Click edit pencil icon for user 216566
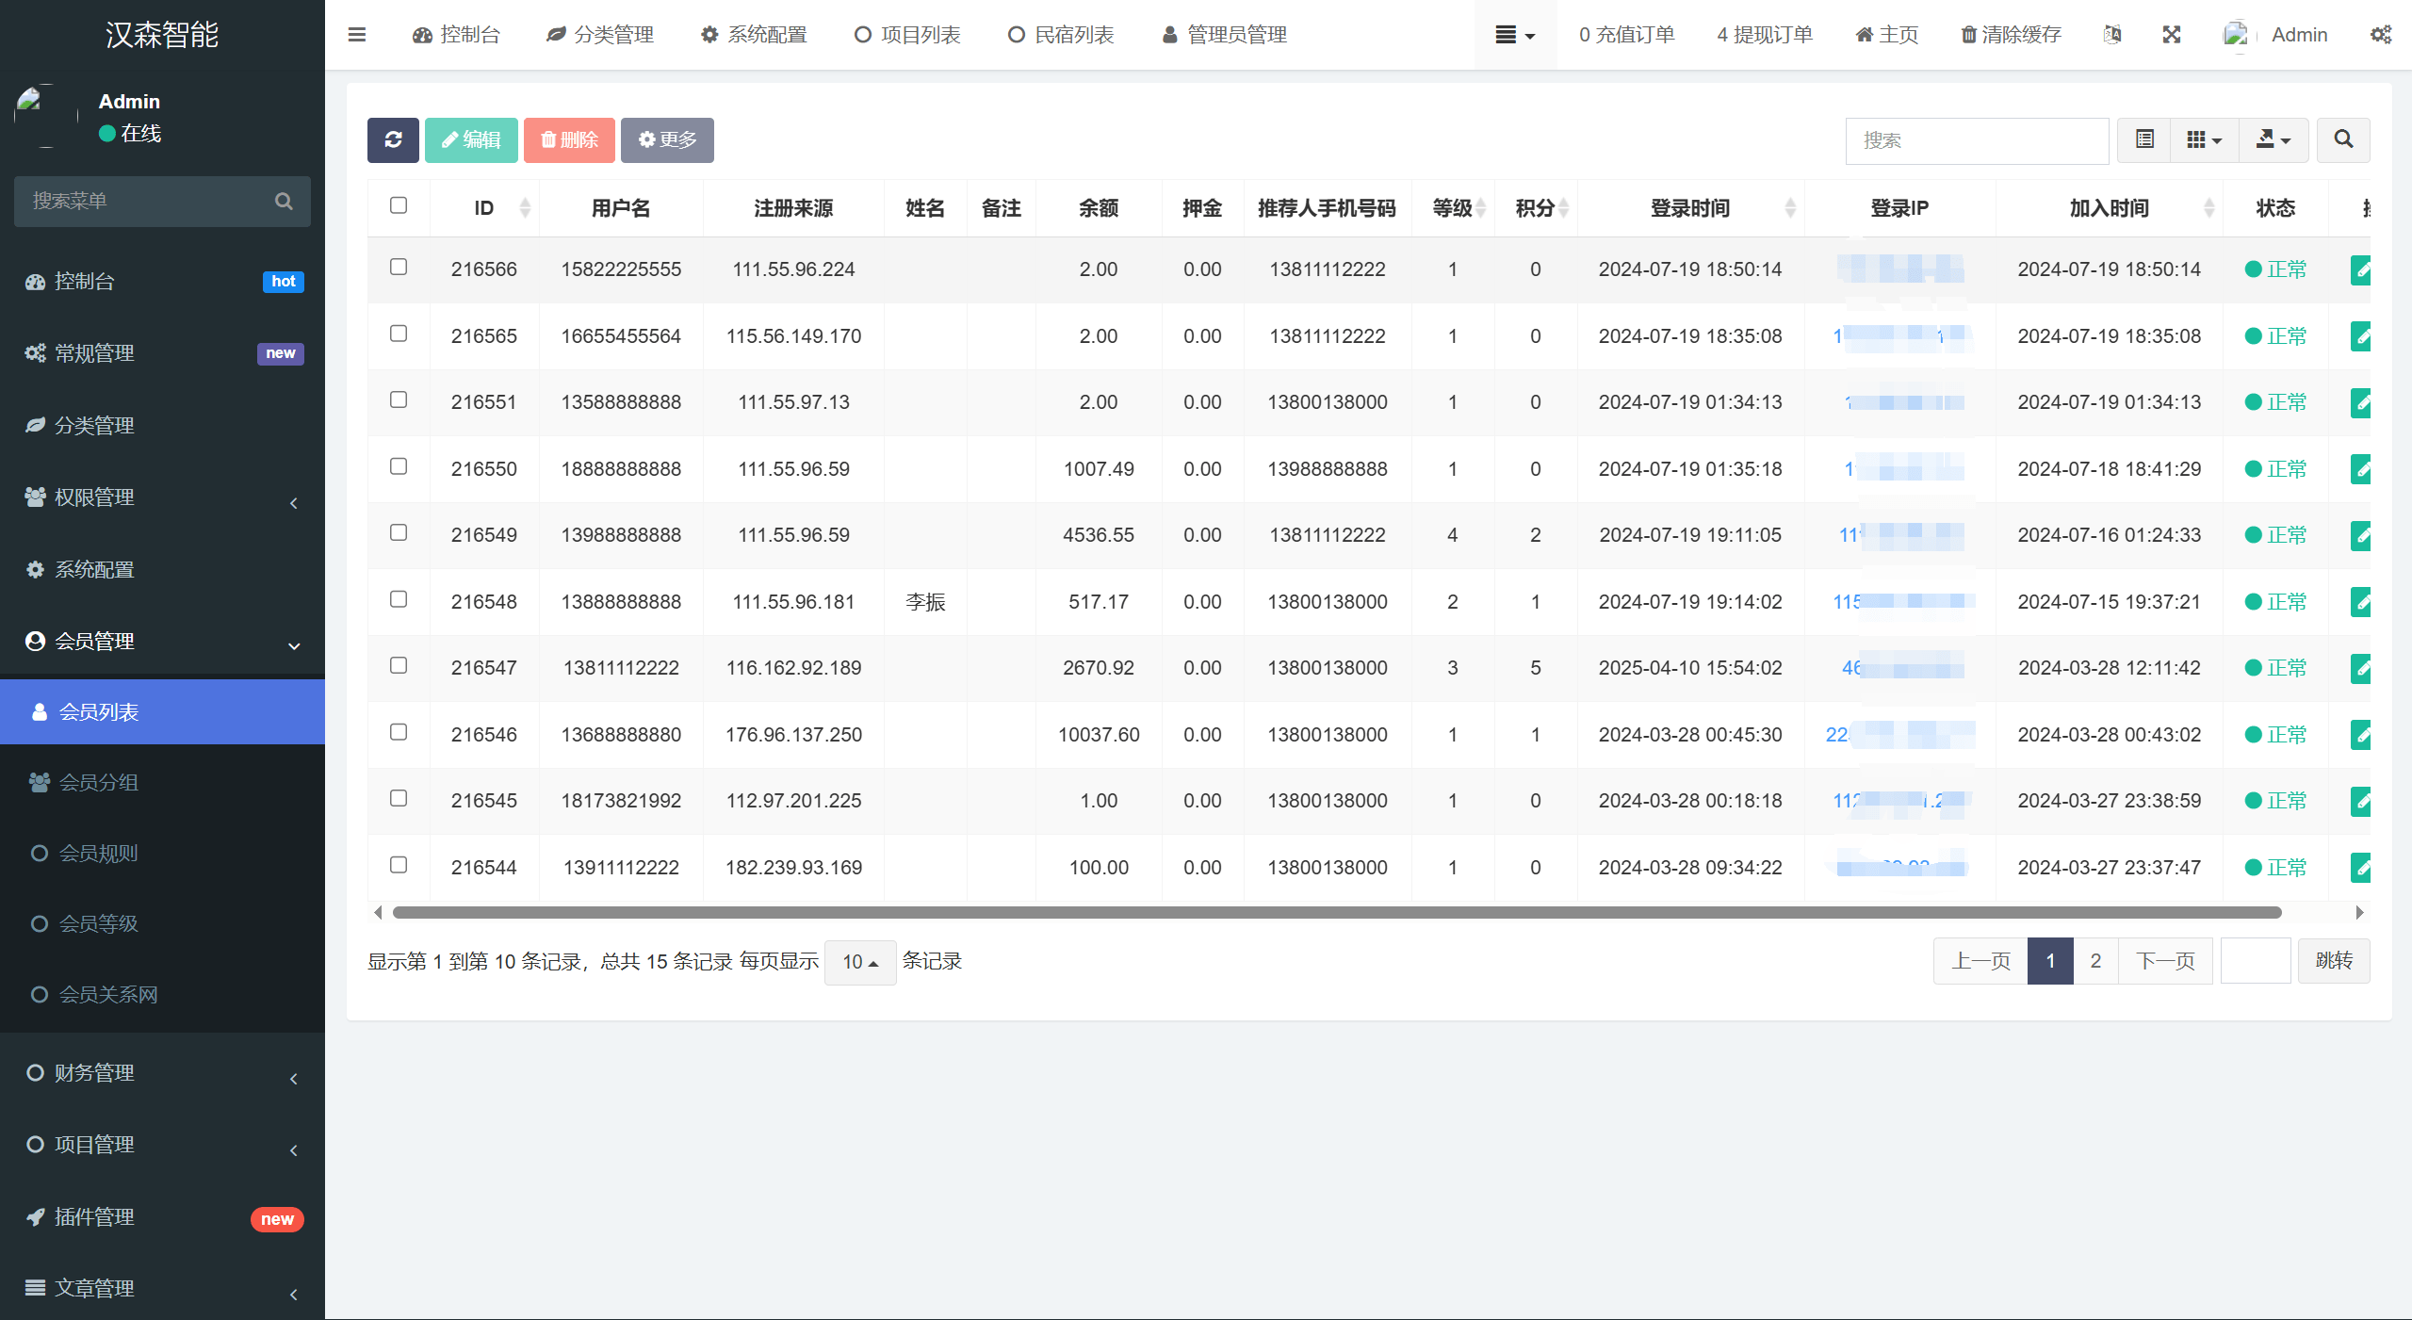2412x1320 pixels. [x=2360, y=270]
